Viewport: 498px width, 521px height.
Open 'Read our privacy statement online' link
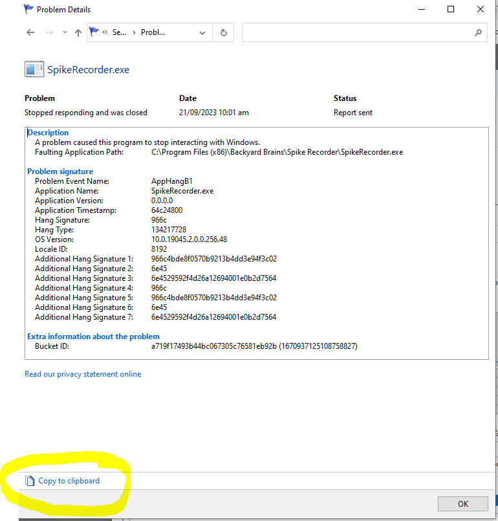[83, 374]
